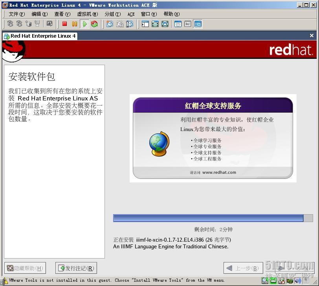This screenshot has height=286, width=319.
Task: Open the ACE menu
Action: 131,14
